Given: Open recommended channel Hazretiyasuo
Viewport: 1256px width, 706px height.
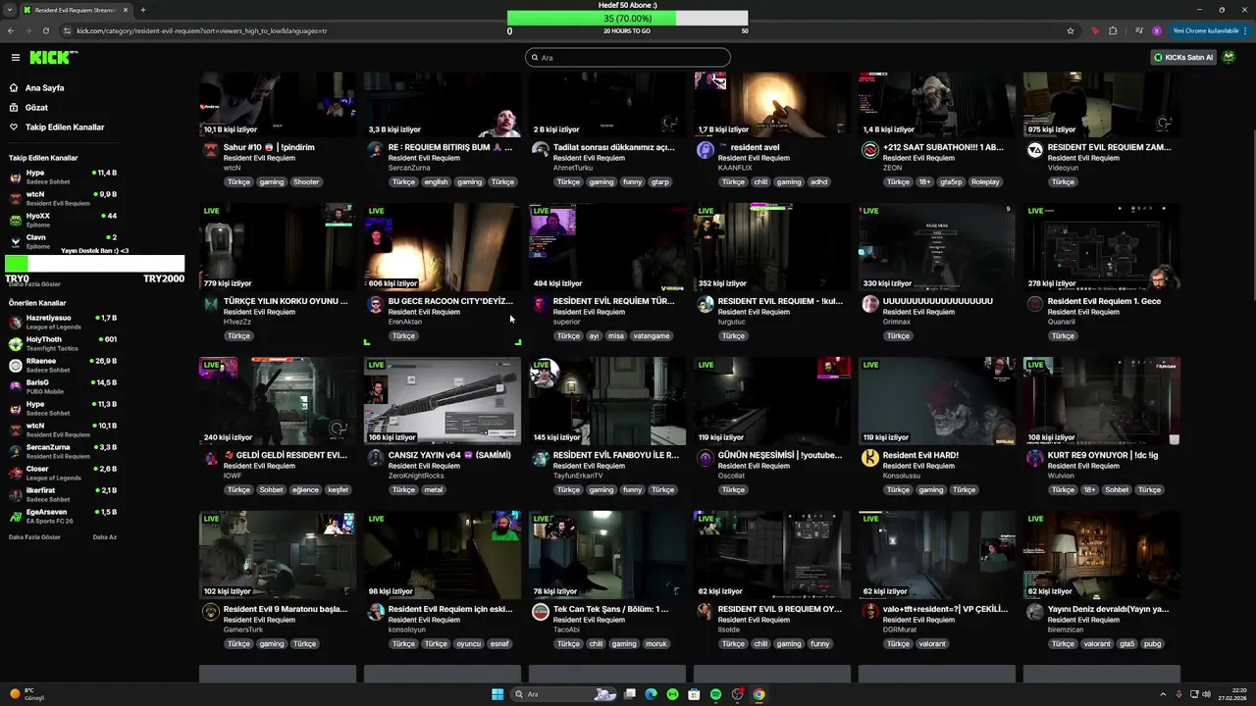Looking at the screenshot, I should 63,322.
